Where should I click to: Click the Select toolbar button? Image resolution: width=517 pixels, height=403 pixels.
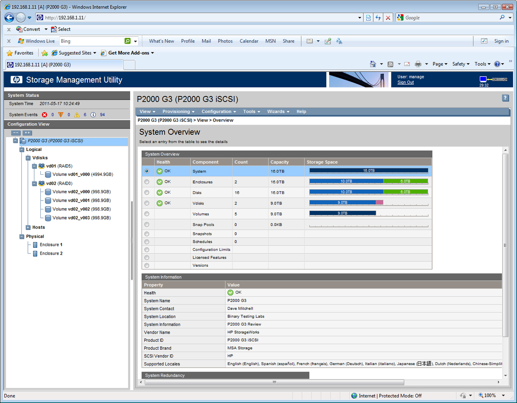tap(61, 29)
